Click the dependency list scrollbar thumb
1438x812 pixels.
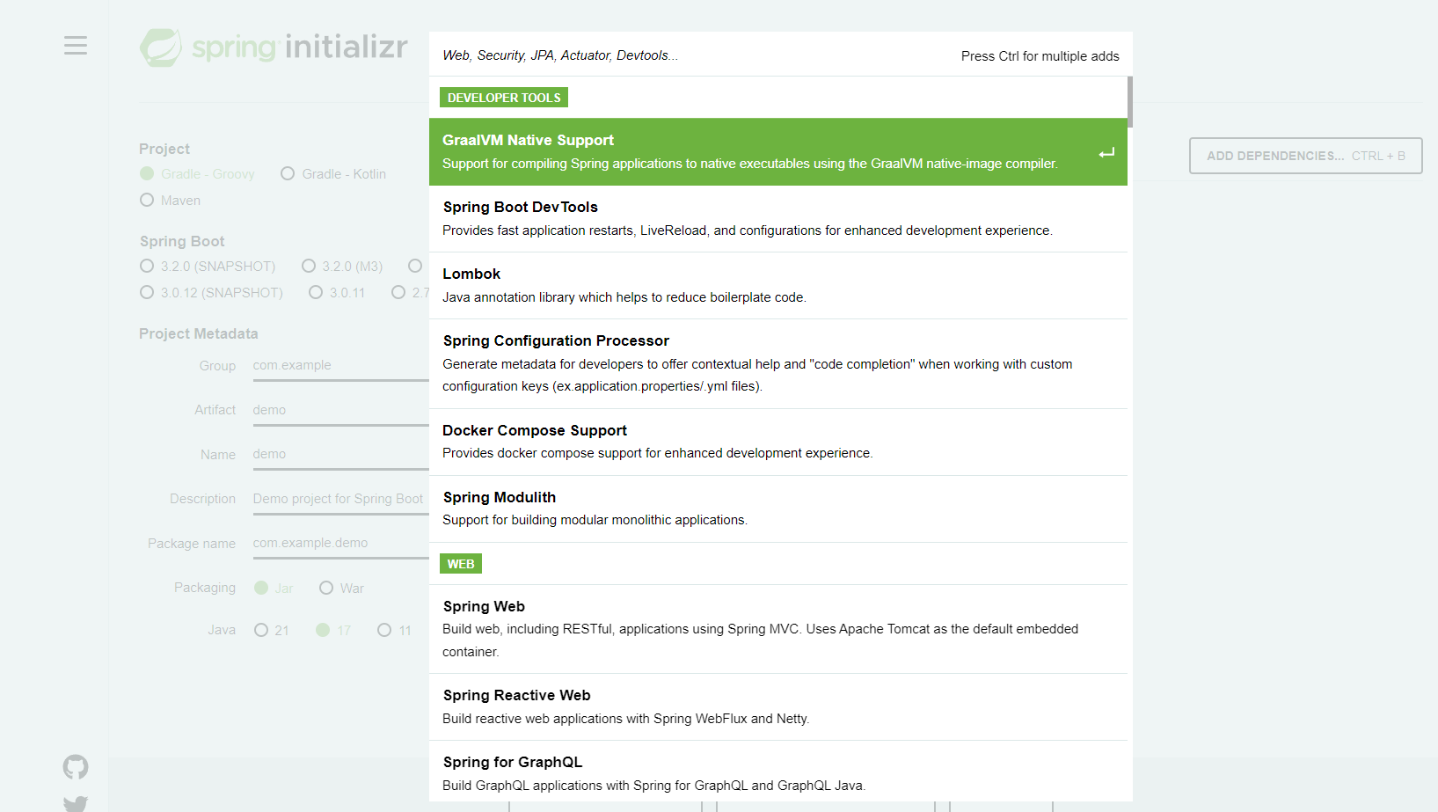coord(1130,102)
